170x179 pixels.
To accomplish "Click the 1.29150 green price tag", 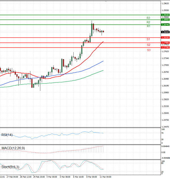I will [165, 15].
